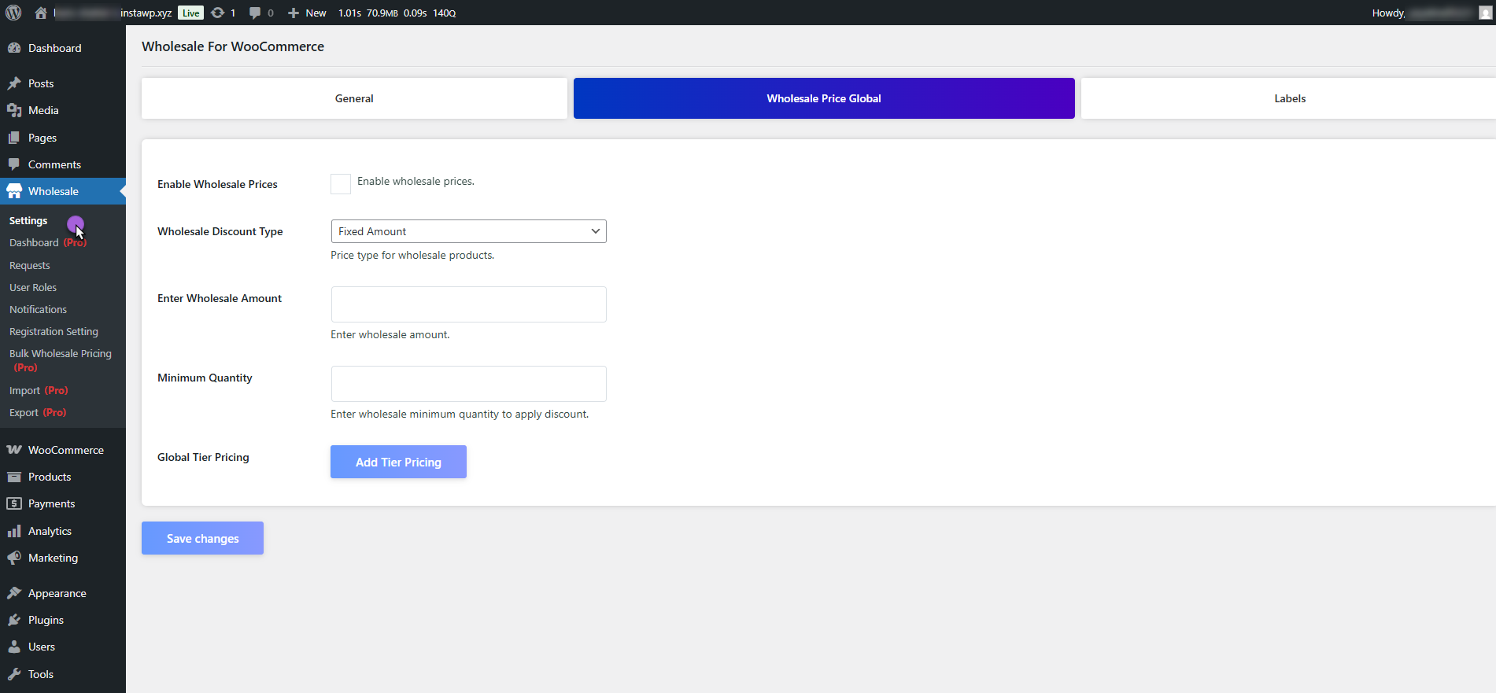Open the WordPress logo menu
This screenshot has height=693, width=1496.
(x=13, y=13)
